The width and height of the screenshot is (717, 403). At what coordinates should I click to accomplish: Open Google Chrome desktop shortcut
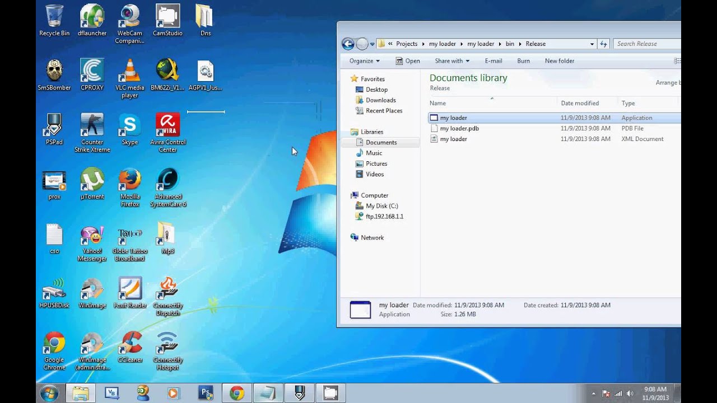pos(54,351)
